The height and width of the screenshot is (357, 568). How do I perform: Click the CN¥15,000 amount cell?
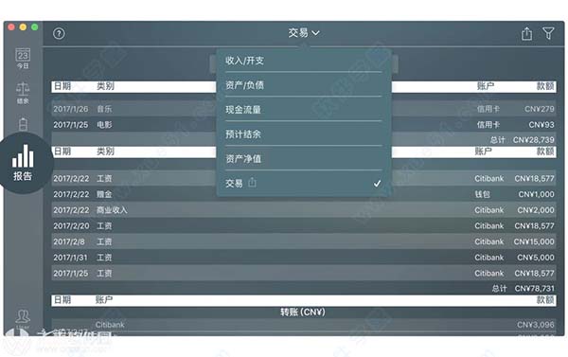click(x=534, y=241)
